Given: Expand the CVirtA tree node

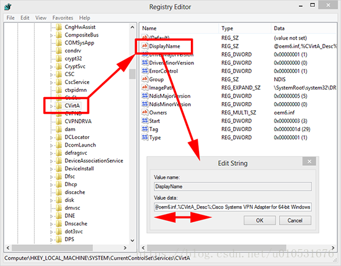Looking at the screenshot, I should coord(51,106).
